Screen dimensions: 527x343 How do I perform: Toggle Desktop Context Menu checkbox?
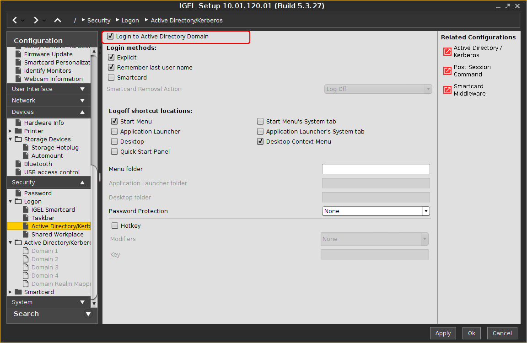pos(260,142)
